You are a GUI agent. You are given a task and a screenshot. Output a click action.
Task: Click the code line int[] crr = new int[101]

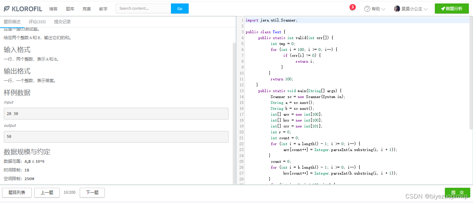click(x=296, y=126)
